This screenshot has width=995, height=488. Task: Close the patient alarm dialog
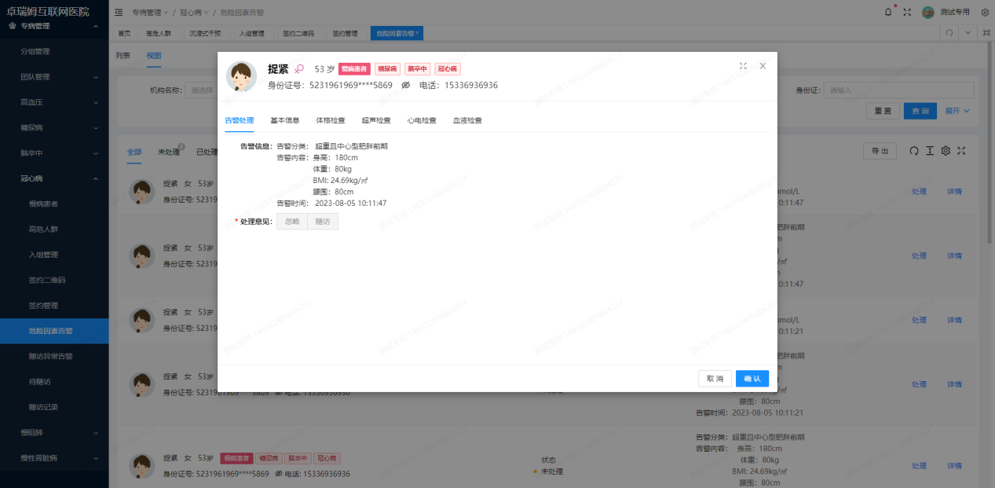pos(762,66)
